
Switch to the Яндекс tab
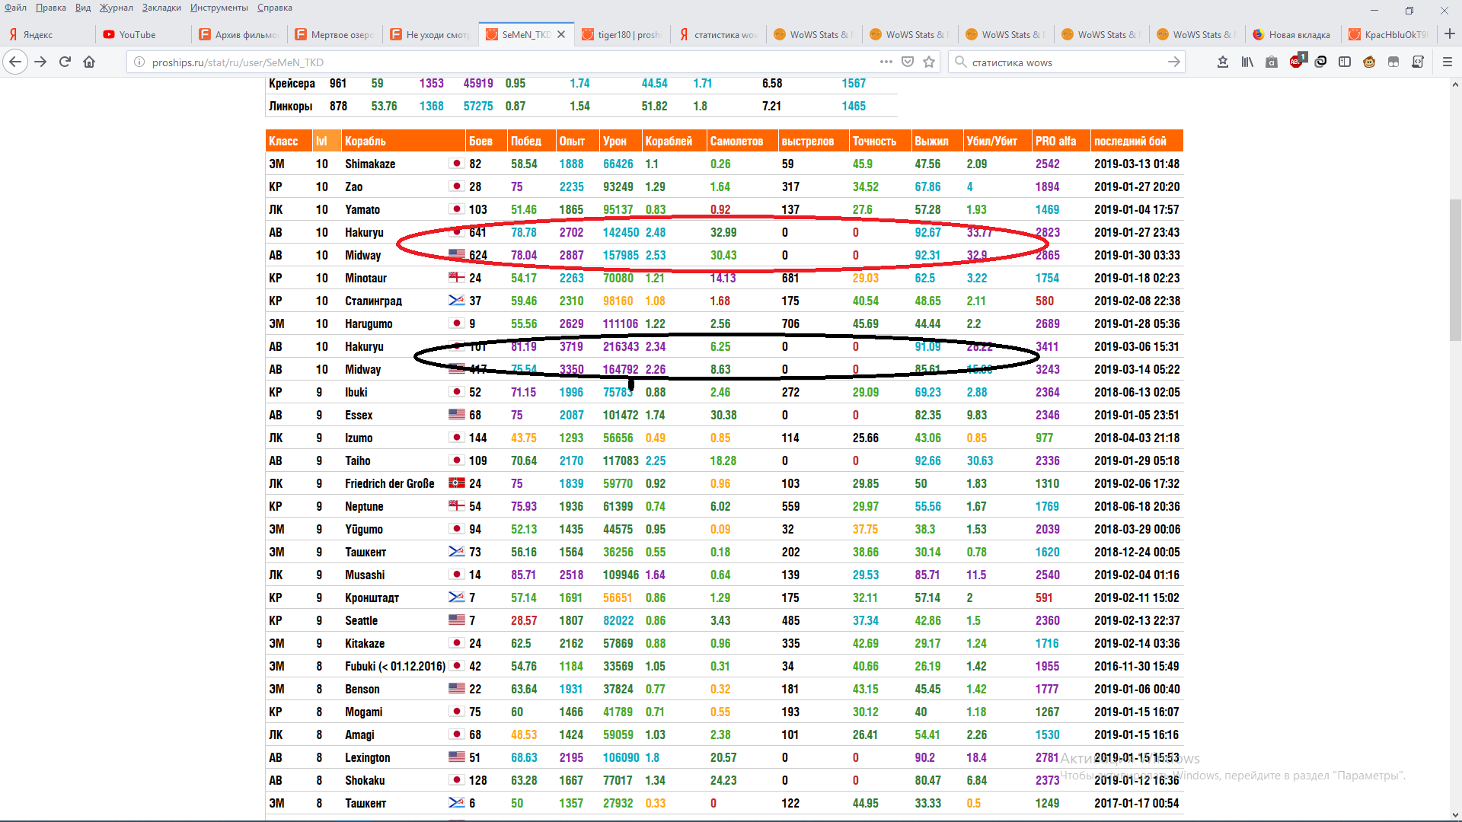(48, 34)
